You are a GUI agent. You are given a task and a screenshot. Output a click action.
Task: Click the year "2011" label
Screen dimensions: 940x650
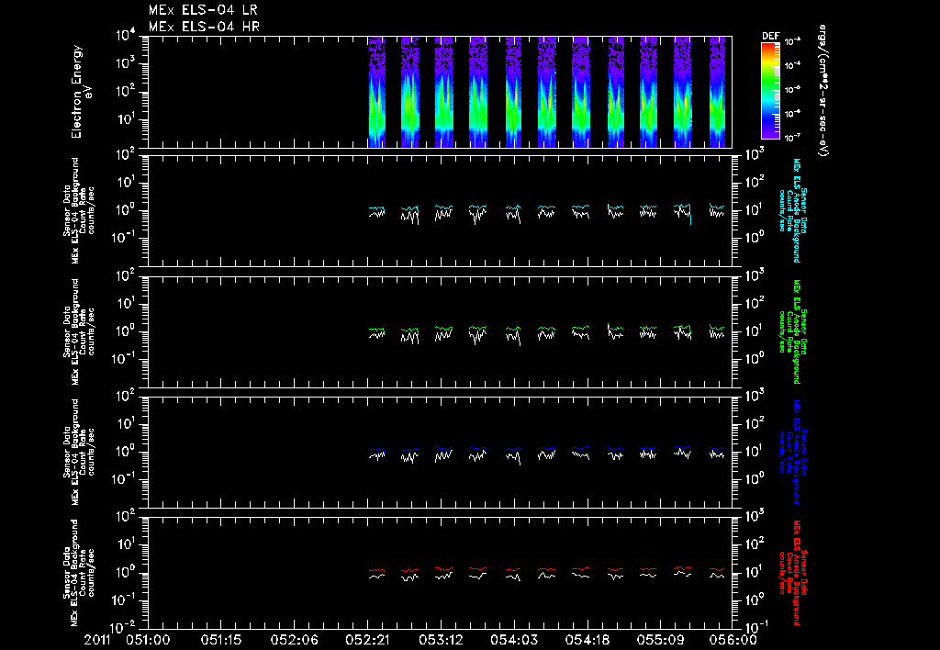click(97, 640)
